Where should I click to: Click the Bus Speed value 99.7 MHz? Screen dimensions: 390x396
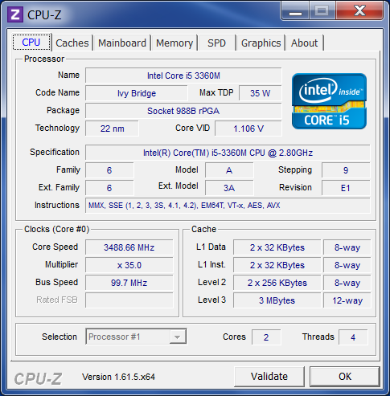pyautogui.click(x=129, y=283)
